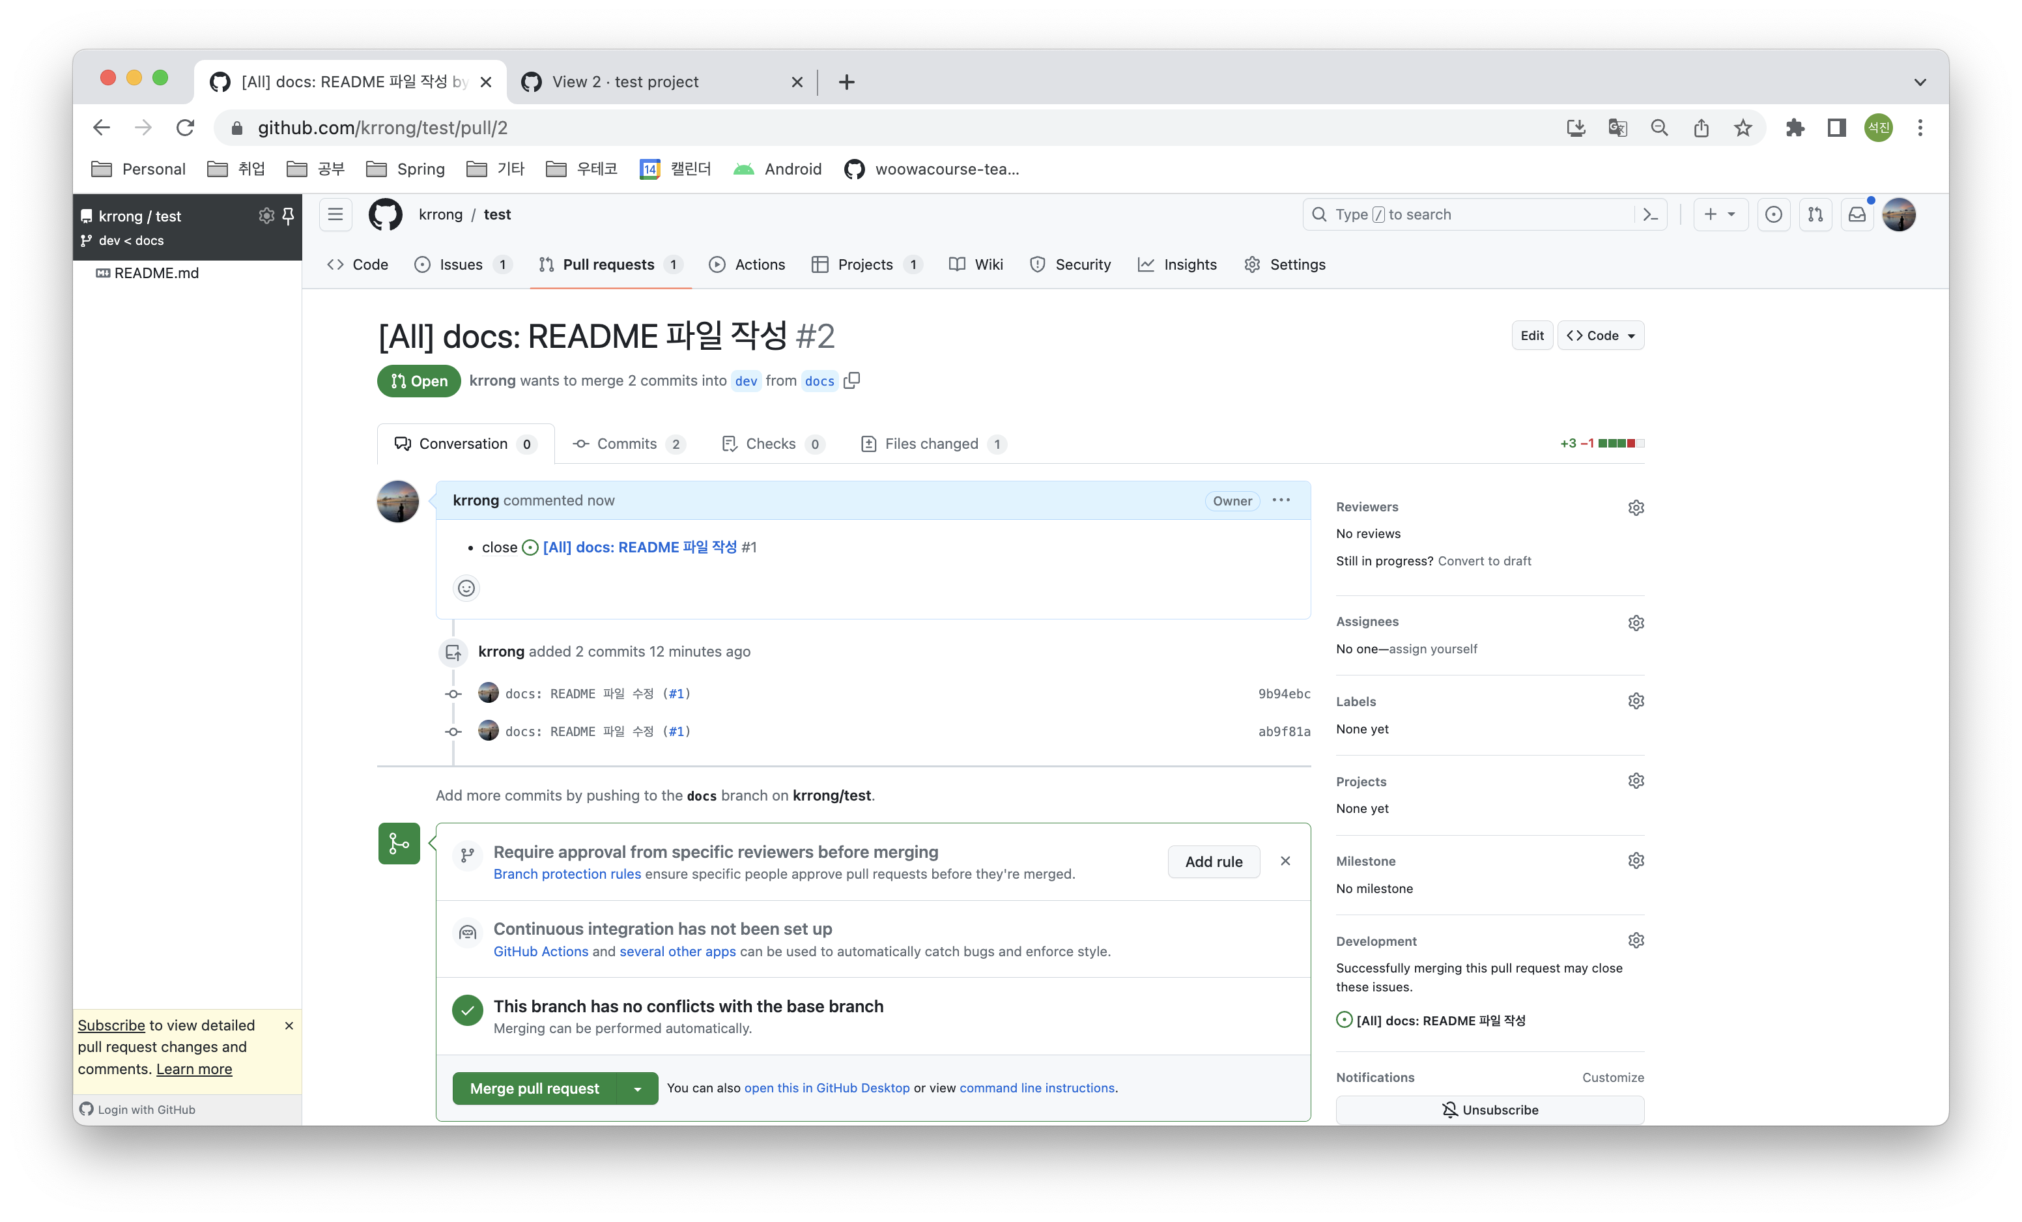Open the Actions repository tab

pyautogui.click(x=747, y=265)
